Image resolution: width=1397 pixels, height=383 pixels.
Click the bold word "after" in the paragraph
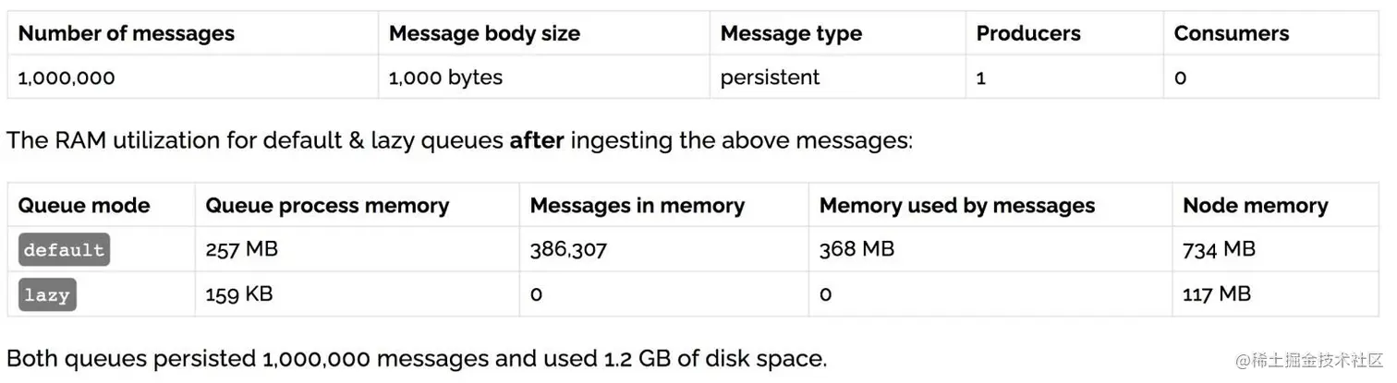click(x=537, y=142)
